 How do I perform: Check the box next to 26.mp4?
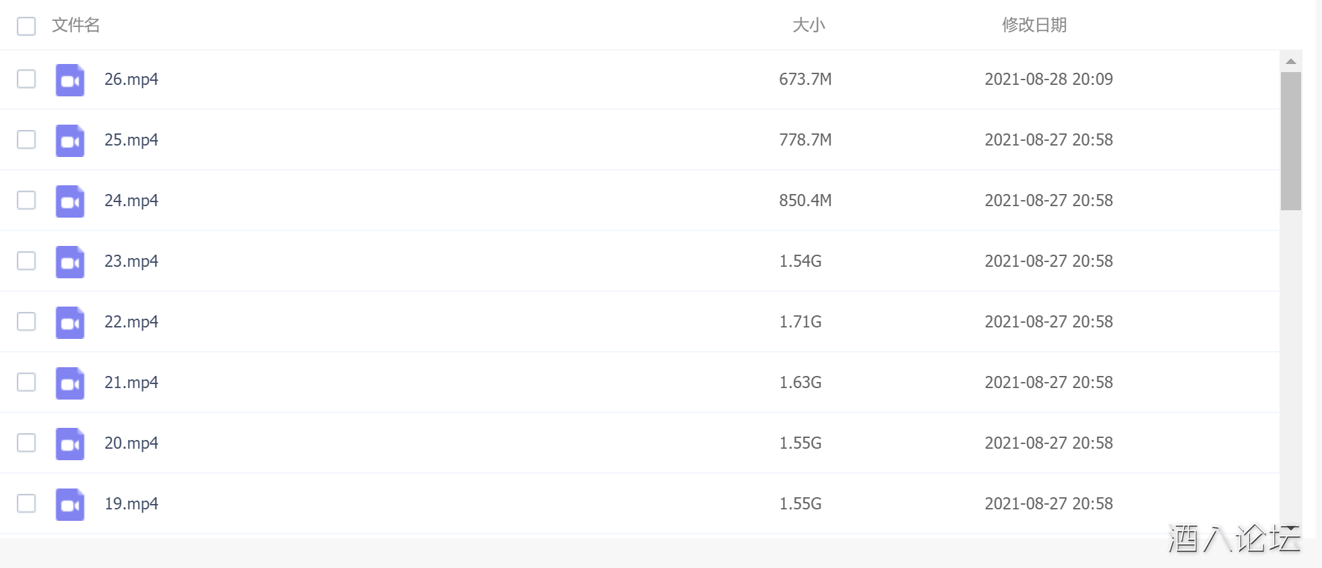pos(26,79)
